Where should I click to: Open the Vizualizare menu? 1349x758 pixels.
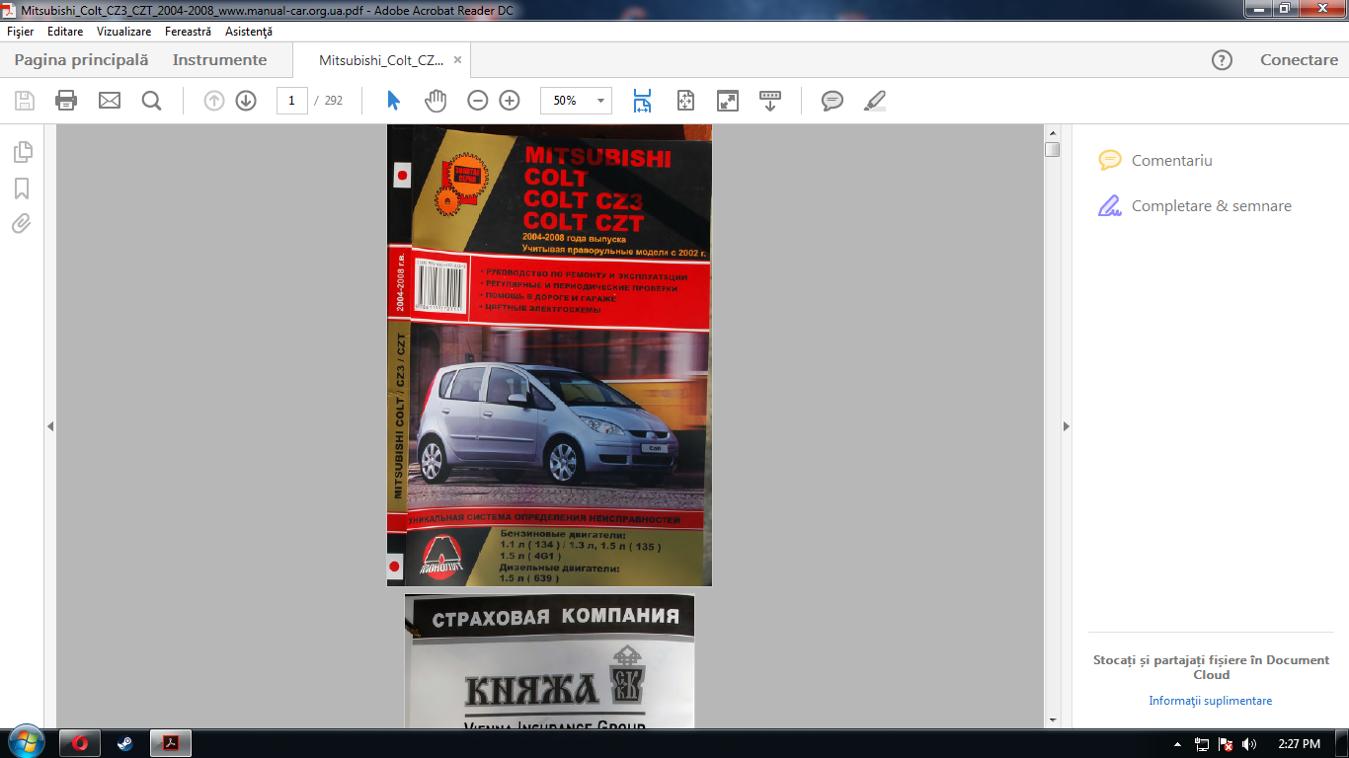pyautogui.click(x=123, y=32)
